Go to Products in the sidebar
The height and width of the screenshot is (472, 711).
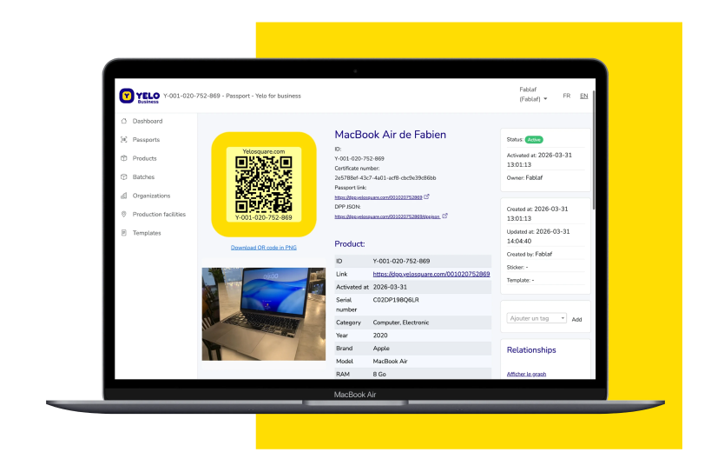pos(144,158)
